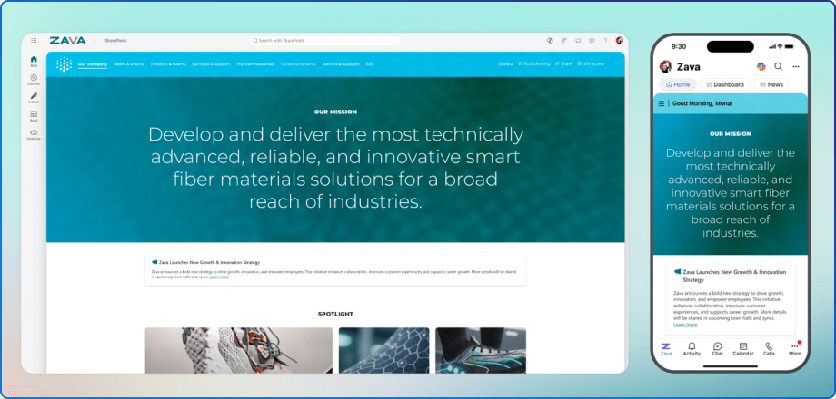Open the hamburger menu beside Good Morning, Mona!
The height and width of the screenshot is (399, 836).
pyautogui.click(x=662, y=103)
